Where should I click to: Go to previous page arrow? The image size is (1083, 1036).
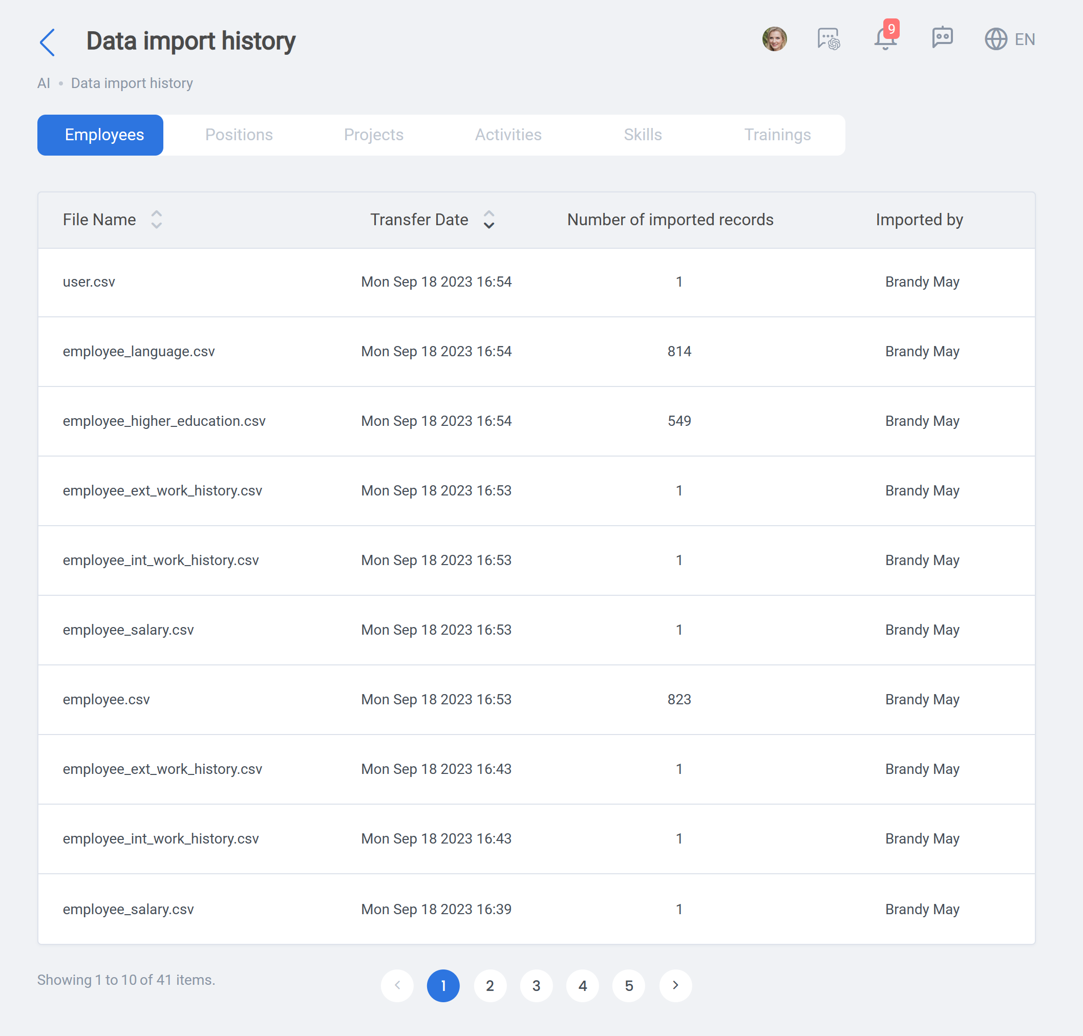tap(397, 985)
